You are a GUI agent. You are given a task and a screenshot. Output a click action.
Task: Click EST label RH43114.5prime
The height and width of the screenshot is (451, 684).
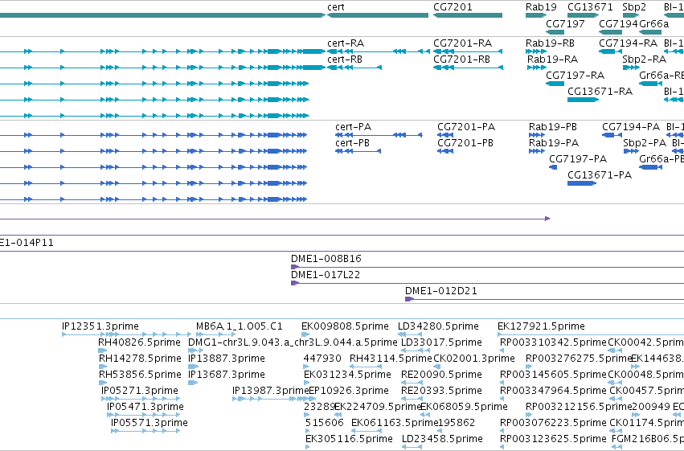pos(391,359)
